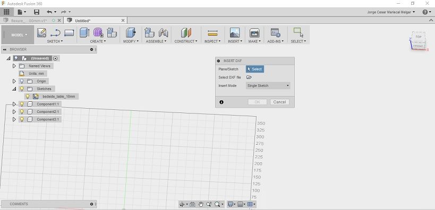Collapse the Unsaved root node
This screenshot has height=210, width=435.
(8, 58)
